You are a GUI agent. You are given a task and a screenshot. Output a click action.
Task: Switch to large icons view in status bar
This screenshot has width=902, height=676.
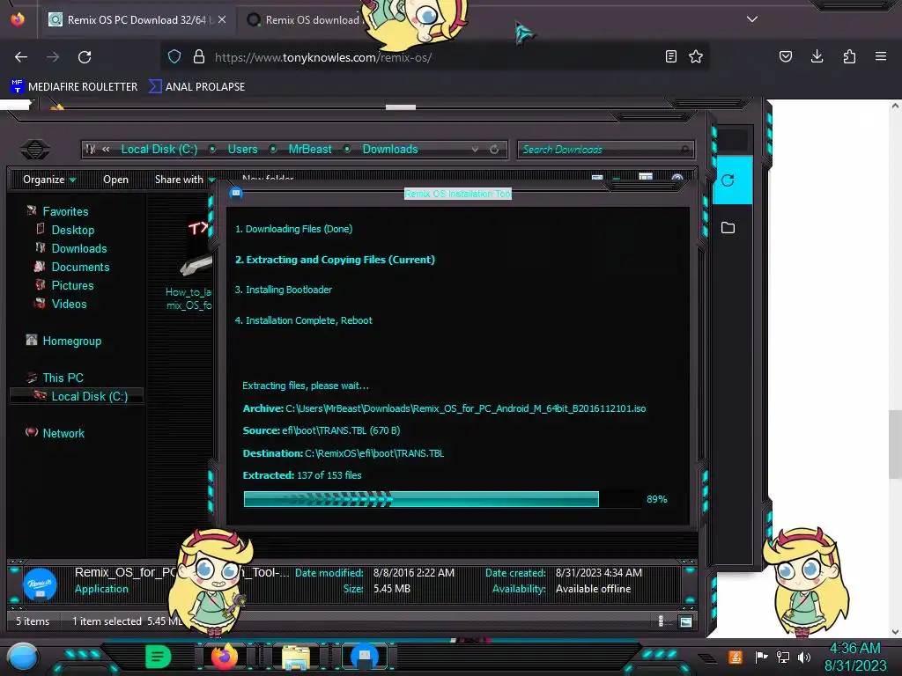(685, 621)
